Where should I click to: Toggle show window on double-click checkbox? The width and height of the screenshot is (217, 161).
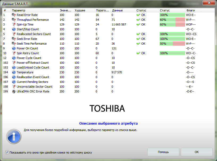(7, 152)
